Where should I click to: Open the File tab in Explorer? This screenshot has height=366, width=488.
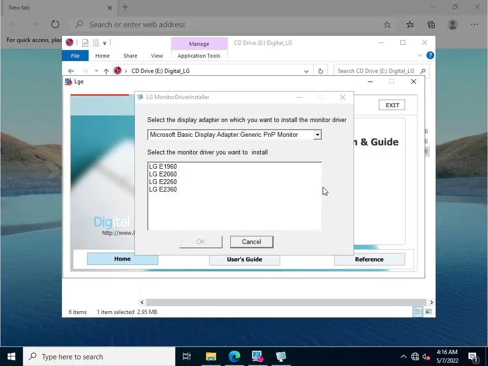(x=75, y=56)
